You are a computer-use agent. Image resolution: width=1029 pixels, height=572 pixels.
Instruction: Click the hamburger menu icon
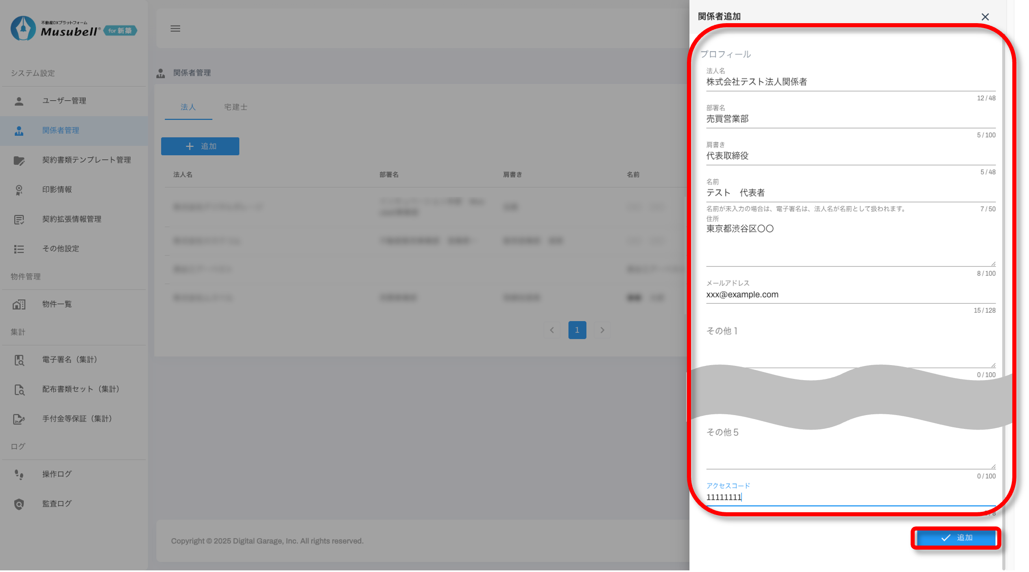[175, 28]
